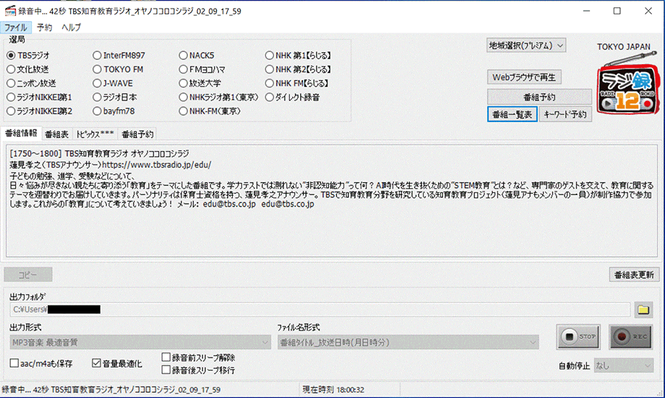Image resolution: width=665 pixels, height=398 pixels.
Task: Click the 番組一覧表 button
Action: (x=512, y=114)
